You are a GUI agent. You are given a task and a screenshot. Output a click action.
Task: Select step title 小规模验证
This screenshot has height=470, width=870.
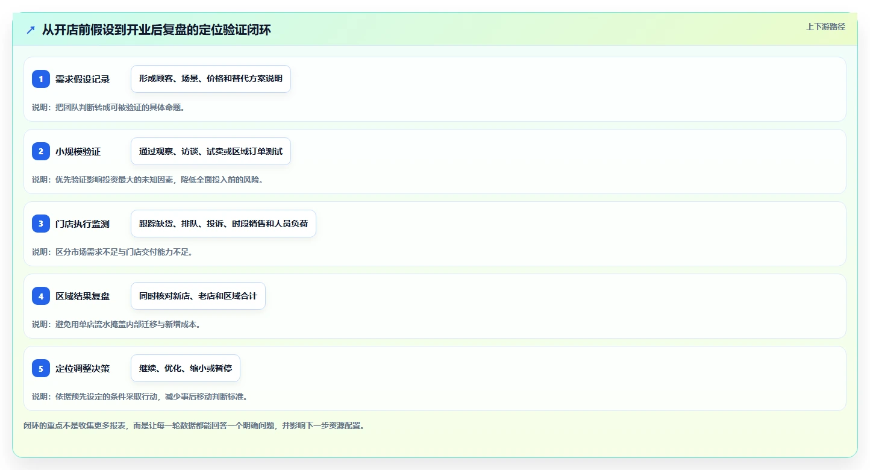78,151
